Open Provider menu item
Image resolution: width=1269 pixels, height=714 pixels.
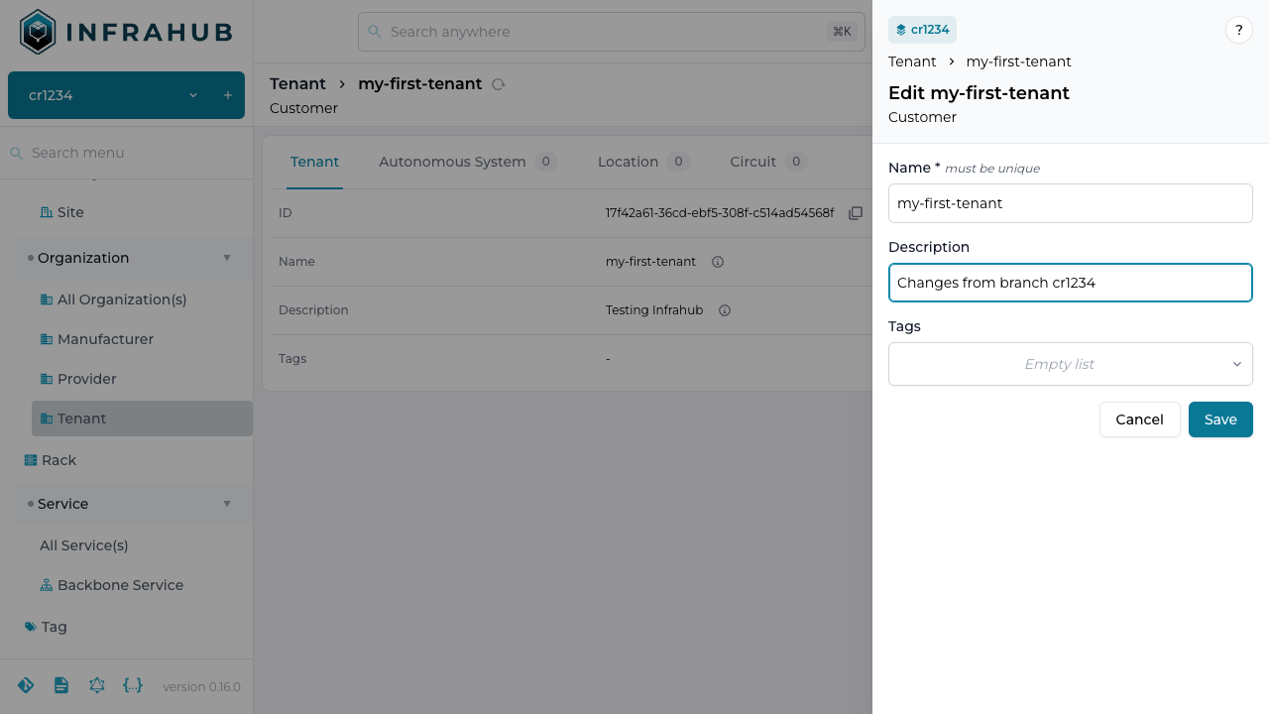(86, 379)
